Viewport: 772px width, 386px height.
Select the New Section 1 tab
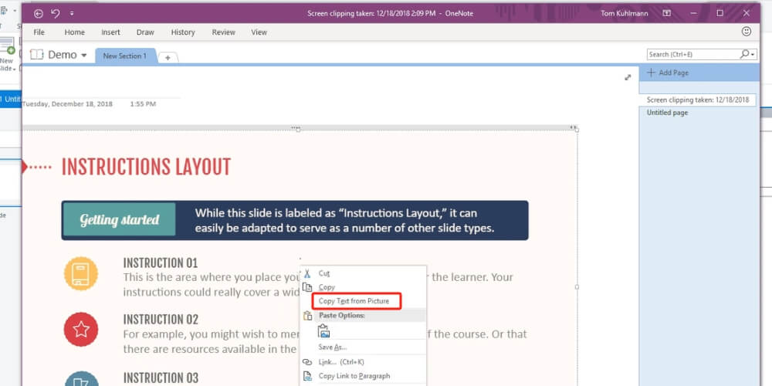124,56
